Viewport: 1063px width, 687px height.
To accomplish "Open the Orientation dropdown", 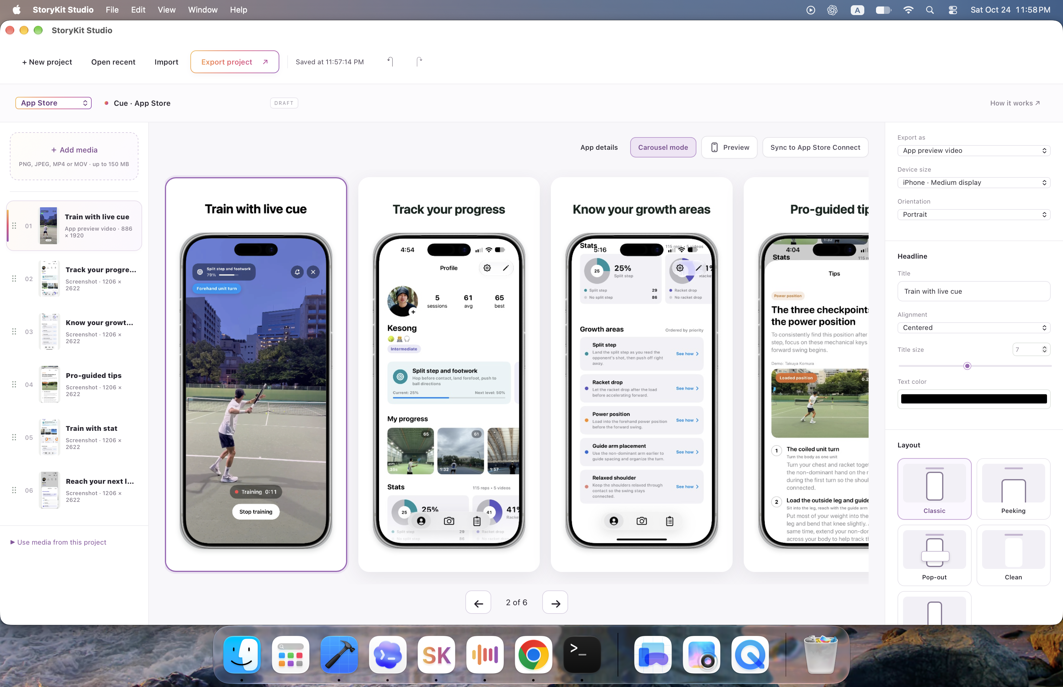I will tap(974, 215).
